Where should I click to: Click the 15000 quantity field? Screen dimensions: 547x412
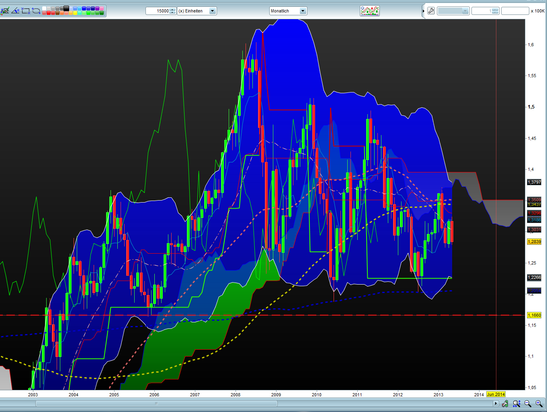(x=158, y=11)
